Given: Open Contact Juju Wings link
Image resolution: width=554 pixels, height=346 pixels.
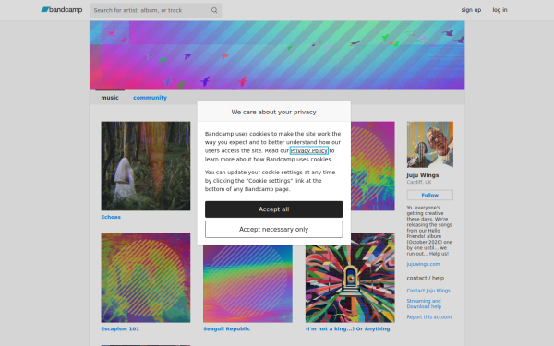Looking at the screenshot, I should (x=428, y=291).
